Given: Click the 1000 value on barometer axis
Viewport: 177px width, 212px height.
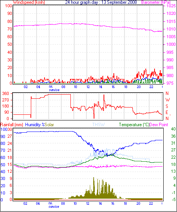Looking at the screenshot, I should (171, 44).
